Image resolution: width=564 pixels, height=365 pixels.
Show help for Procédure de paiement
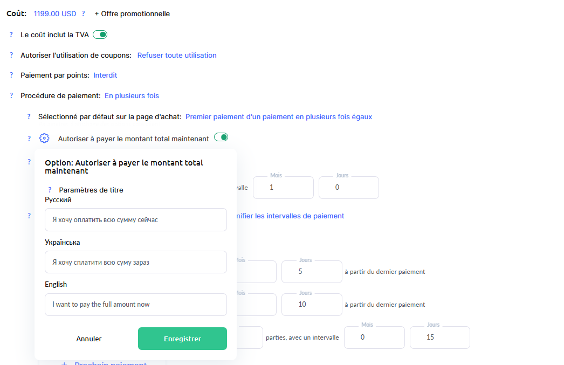(x=11, y=95)
